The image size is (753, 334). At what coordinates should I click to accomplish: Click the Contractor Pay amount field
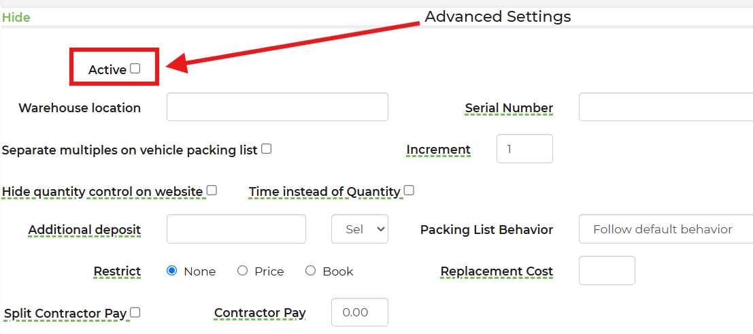click(360, 312)
